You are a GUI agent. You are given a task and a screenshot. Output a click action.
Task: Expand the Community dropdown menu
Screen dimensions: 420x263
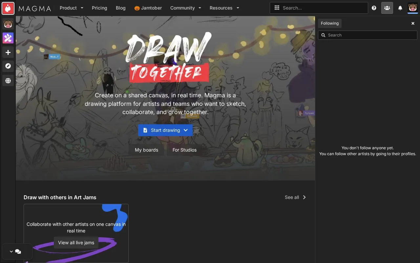coord(186,8)
